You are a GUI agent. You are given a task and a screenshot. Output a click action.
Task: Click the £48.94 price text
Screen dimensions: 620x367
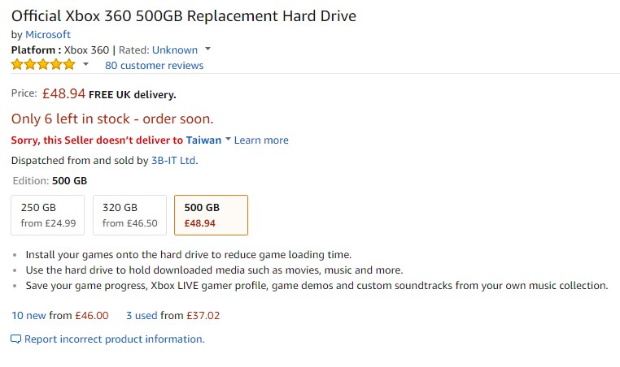[63, 94]
